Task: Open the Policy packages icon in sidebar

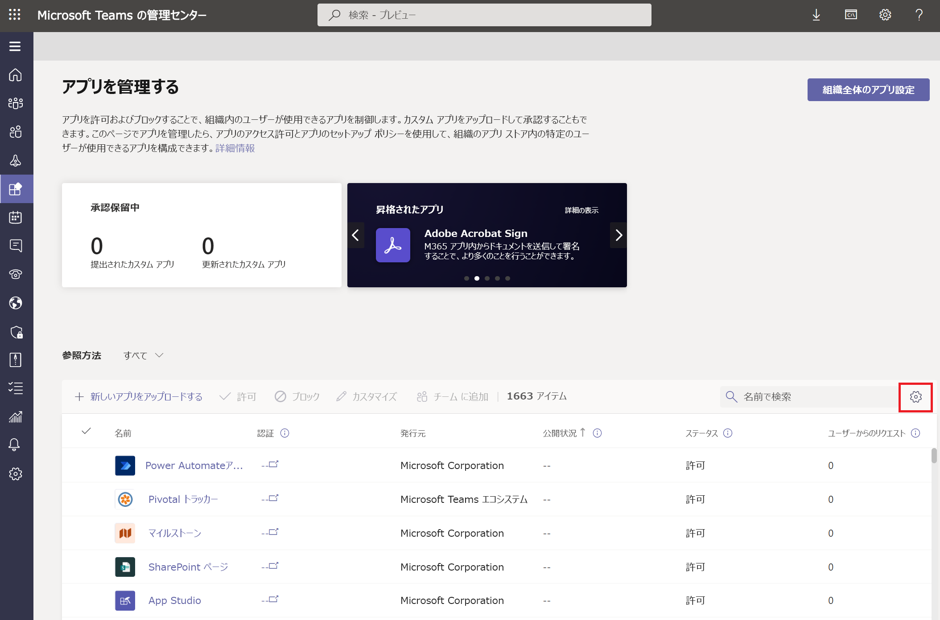Action: 16,360
